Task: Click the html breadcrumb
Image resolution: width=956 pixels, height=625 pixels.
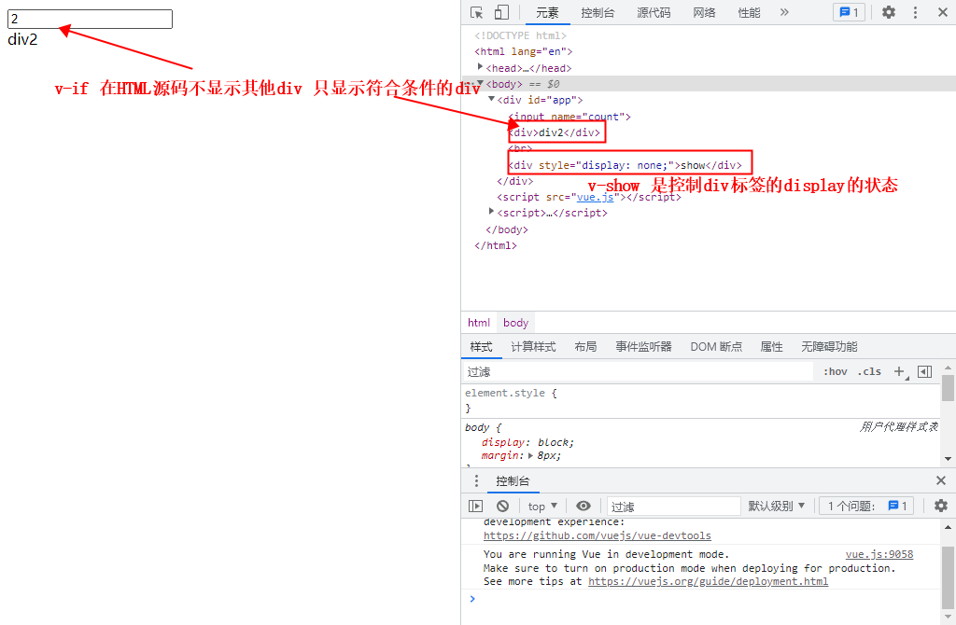Action: click(x=479, y=323)
